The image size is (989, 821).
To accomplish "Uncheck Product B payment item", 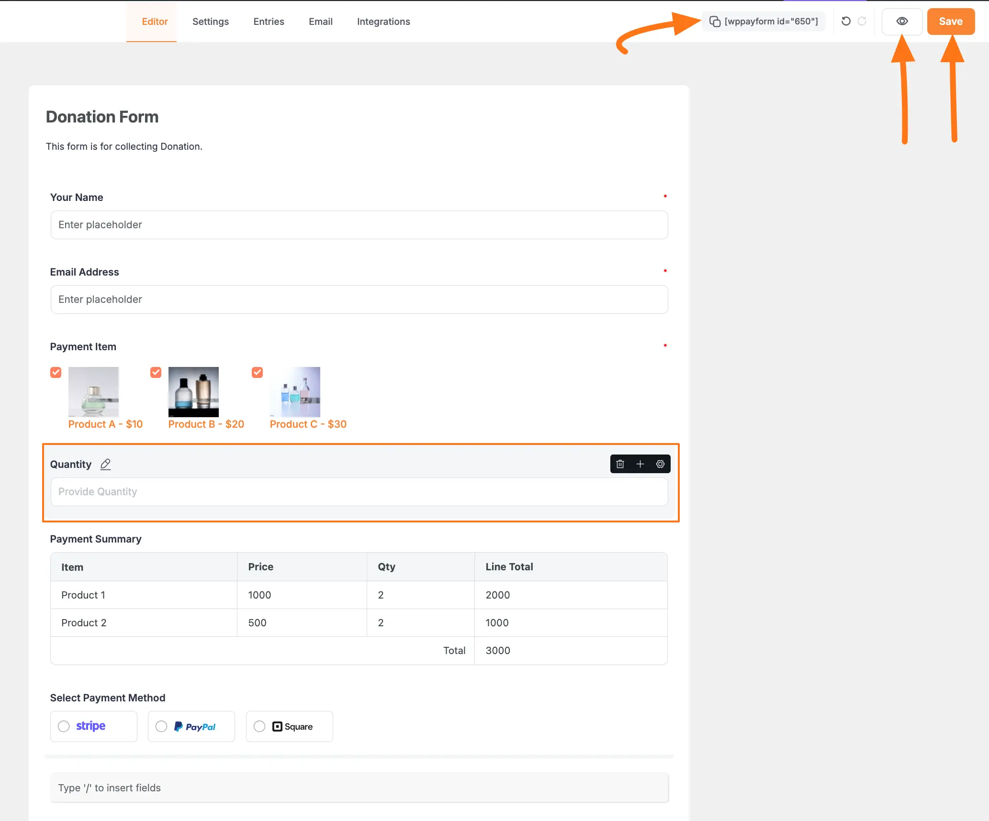I will 156,372.
